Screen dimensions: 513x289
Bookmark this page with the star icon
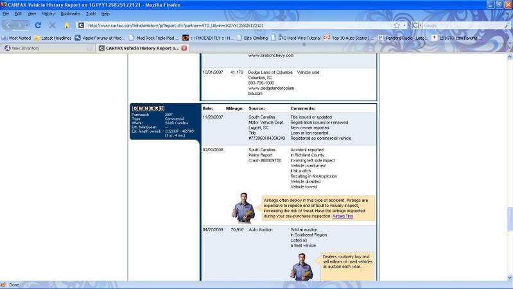click(x=397, y=25)
